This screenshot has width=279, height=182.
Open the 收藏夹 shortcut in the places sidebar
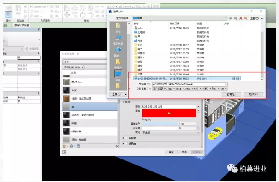(x=118, y=64)
